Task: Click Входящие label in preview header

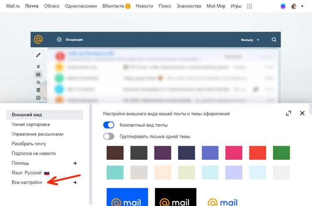Action: 74,40
